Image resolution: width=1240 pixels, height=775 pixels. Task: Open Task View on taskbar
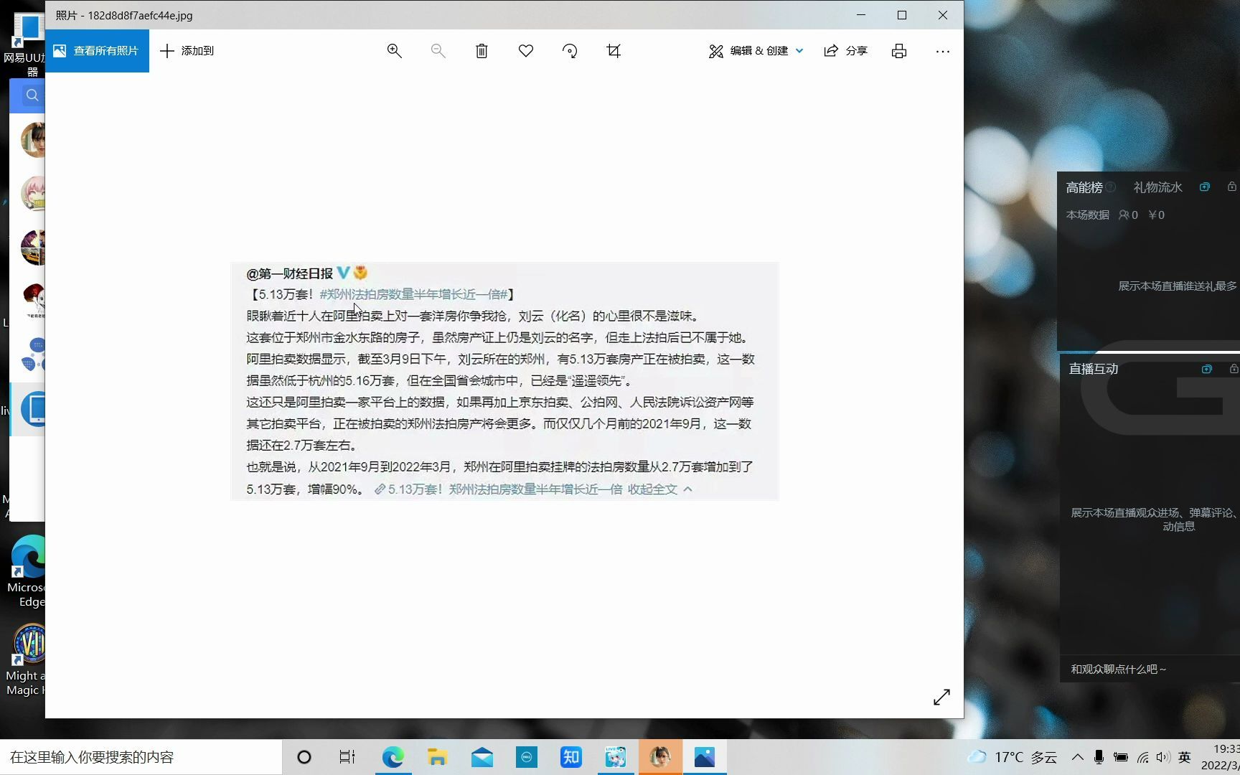coord(347,757)
